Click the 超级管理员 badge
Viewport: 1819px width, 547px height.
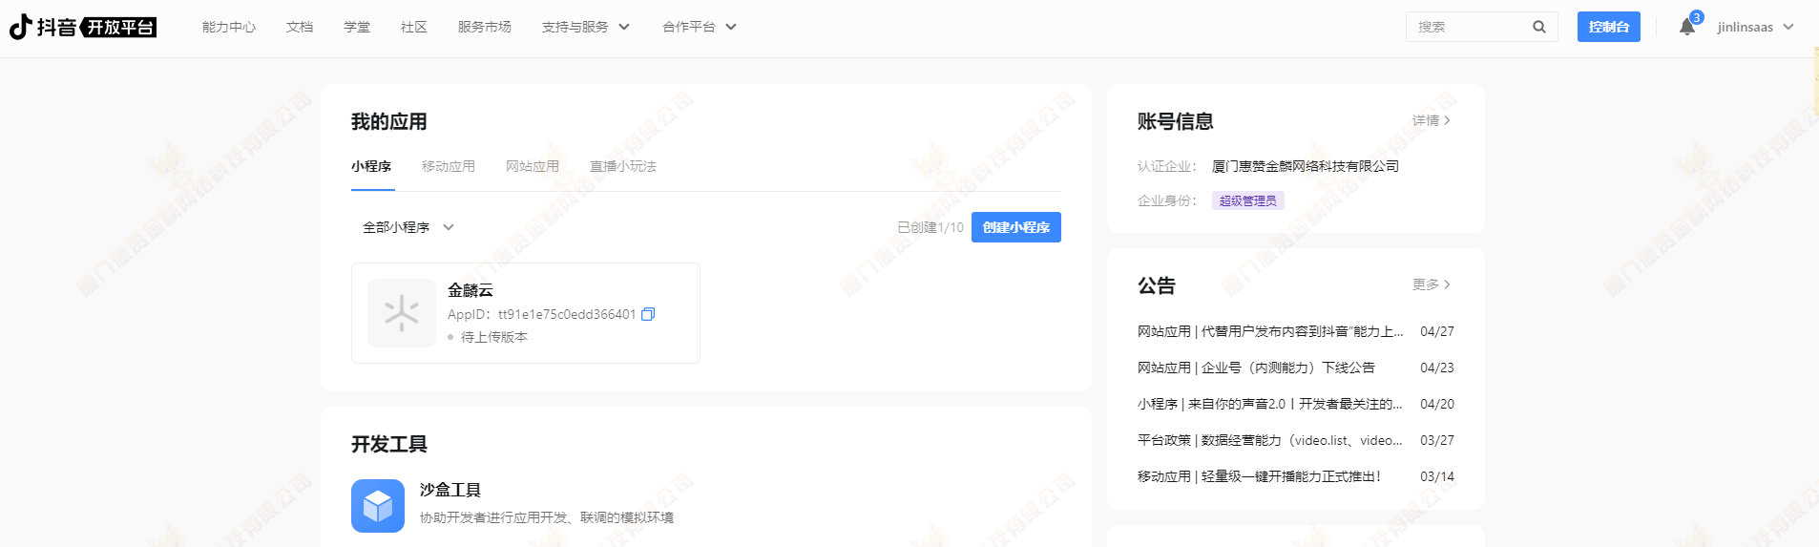pos(1248,200)
